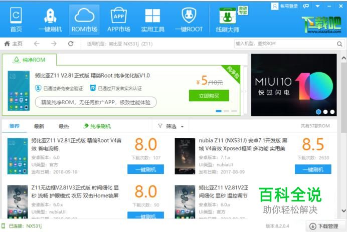Open 下载管理 download manager
Image resolution: width=347 pixels, height=232 pixels.
pyautogui.click(x=324, y=226)
